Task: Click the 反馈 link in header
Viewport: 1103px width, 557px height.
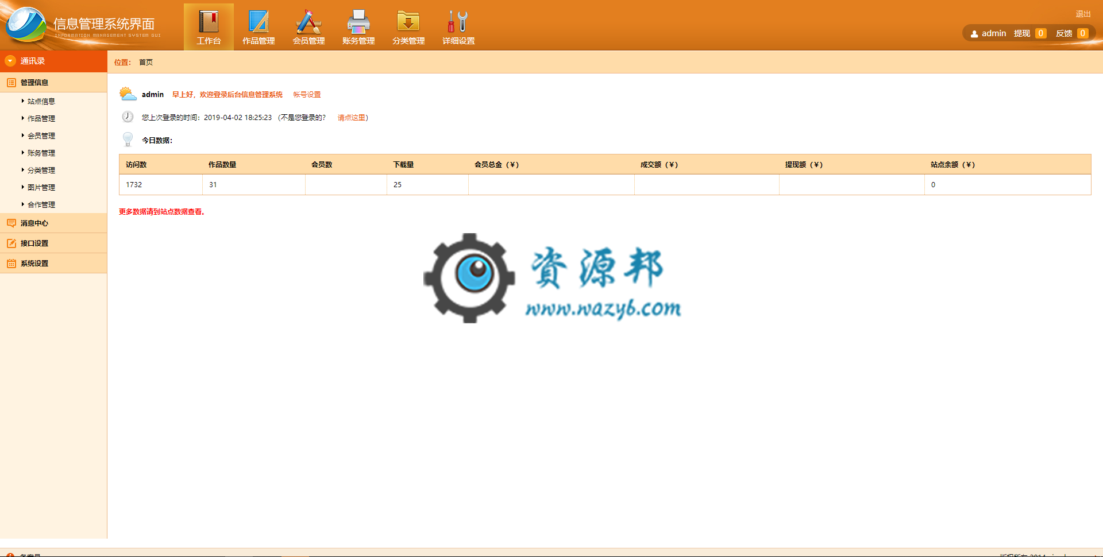Action: 1064,33
